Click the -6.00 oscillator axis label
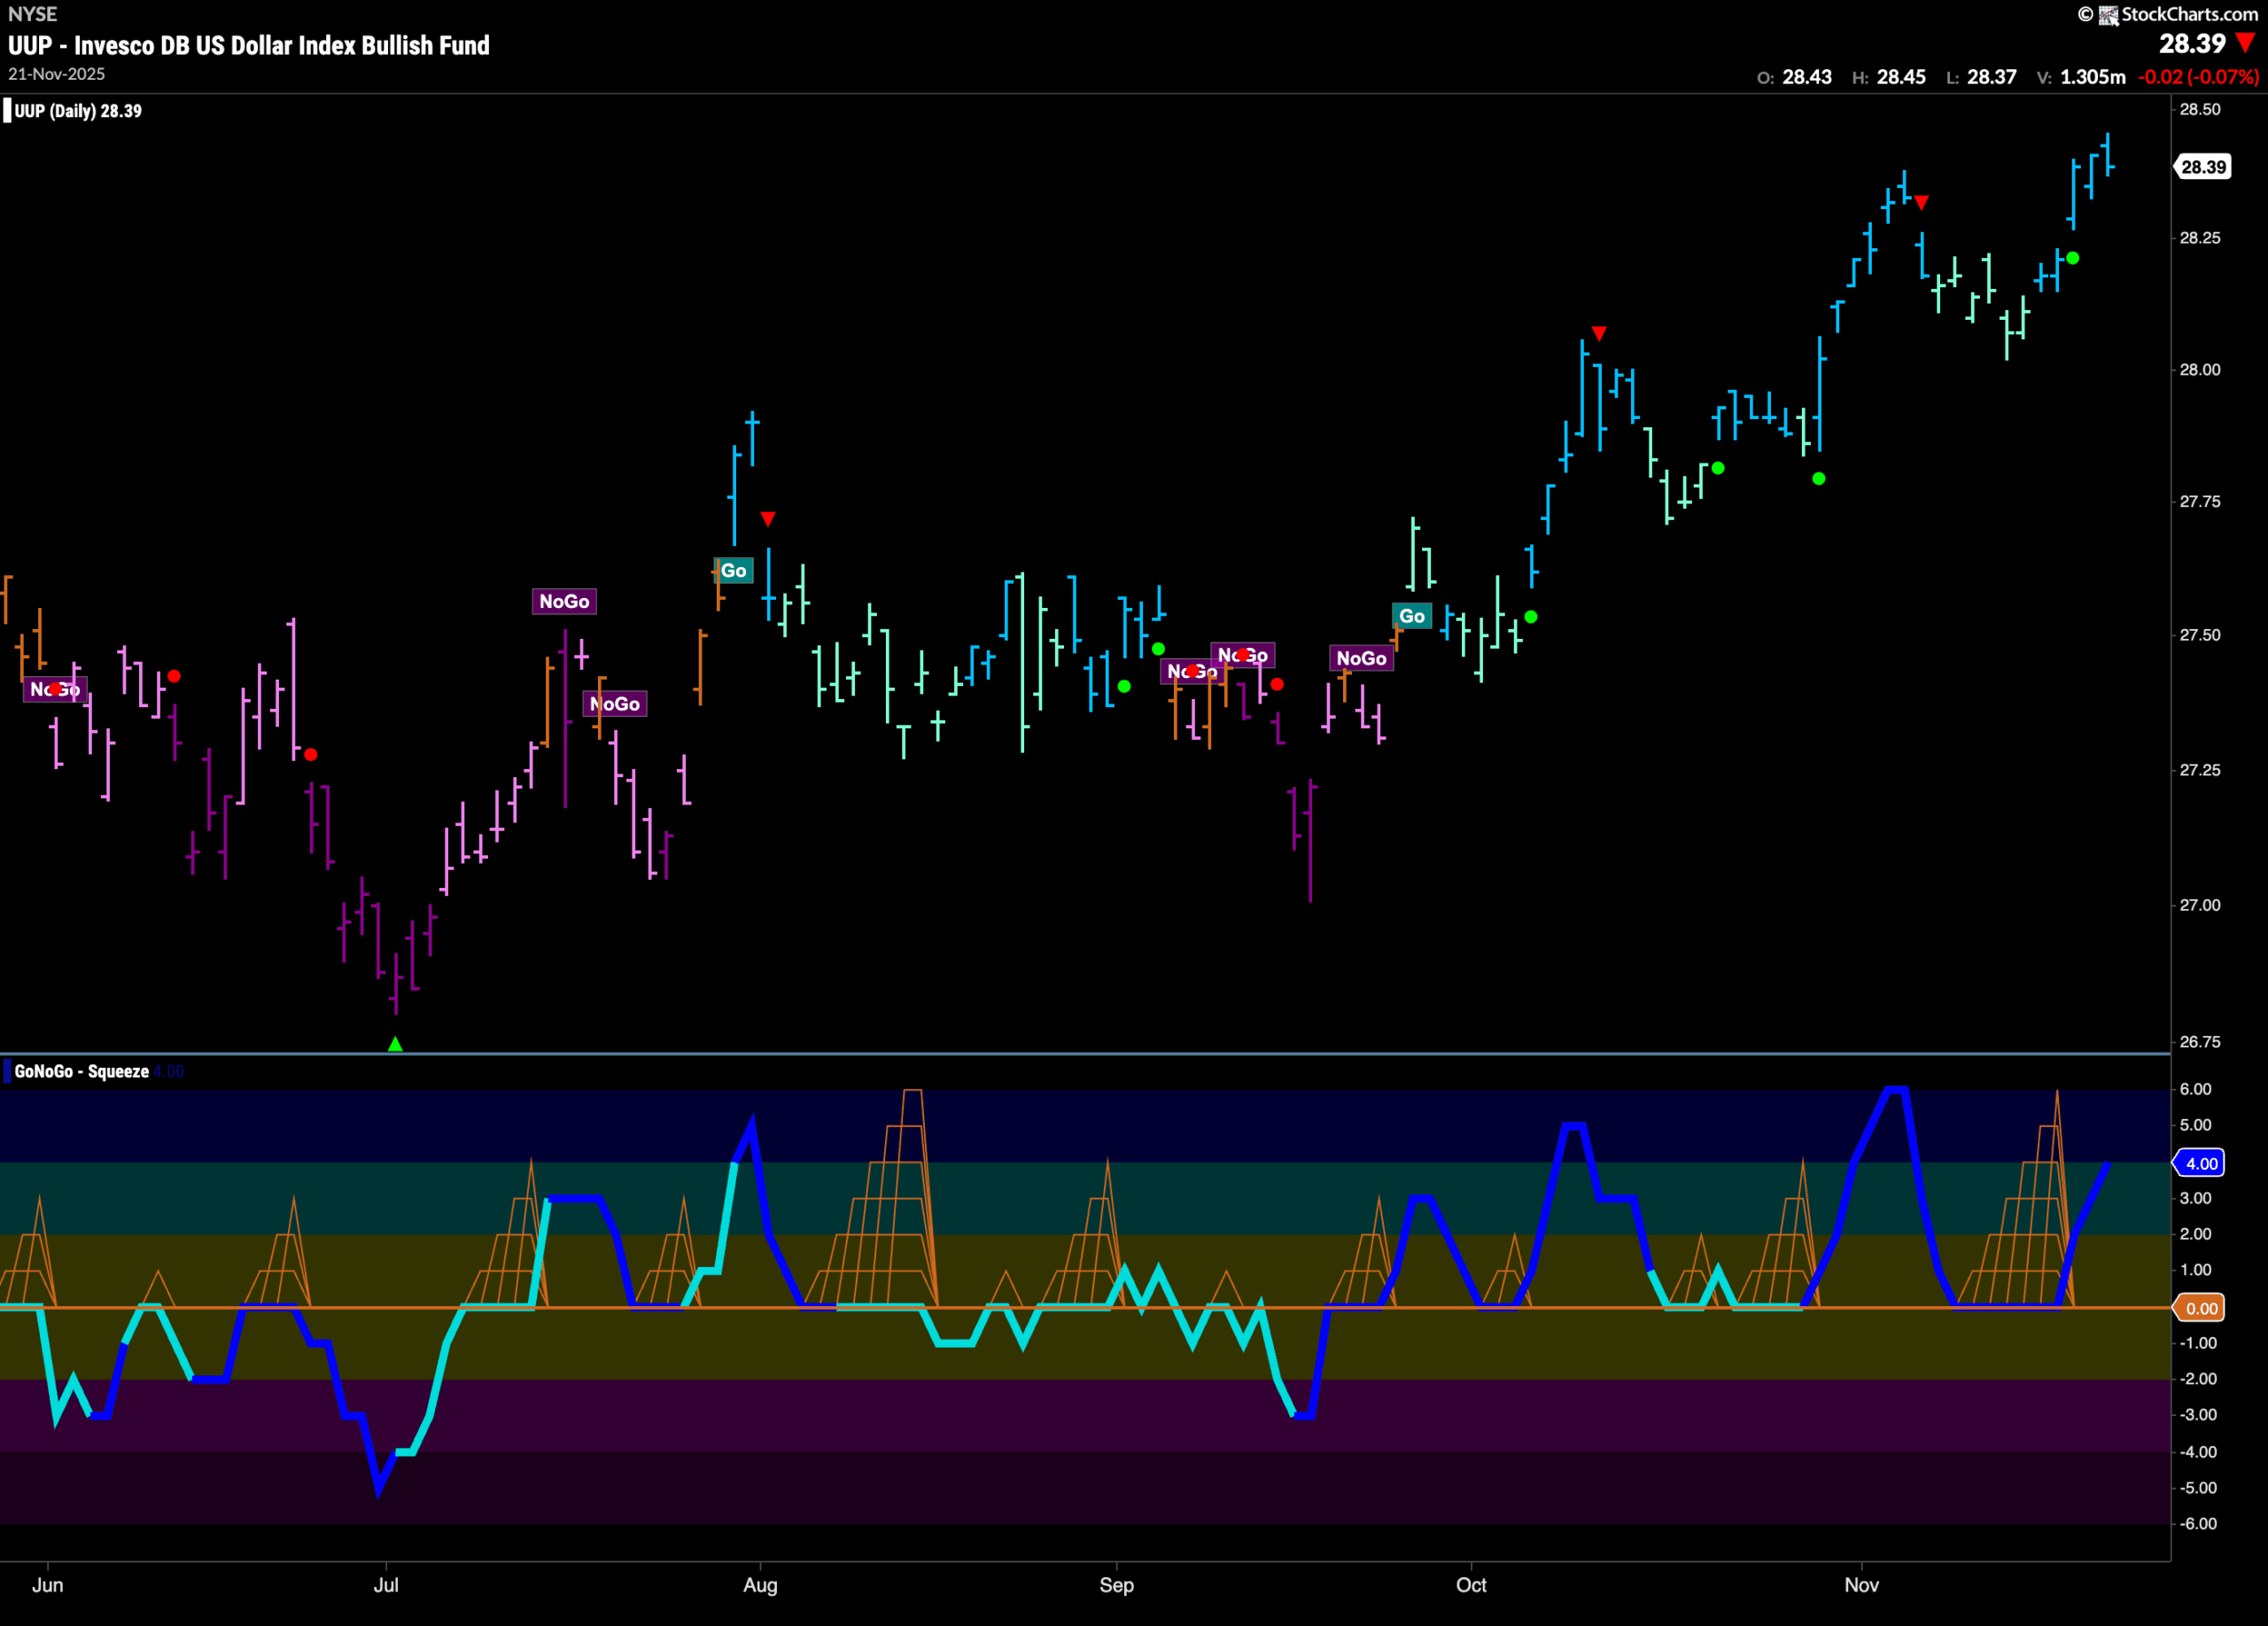This screenshot has width=2268, height=1626. (x=2198, y=1524)
